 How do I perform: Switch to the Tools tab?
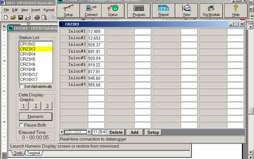[x=18, y=153]
